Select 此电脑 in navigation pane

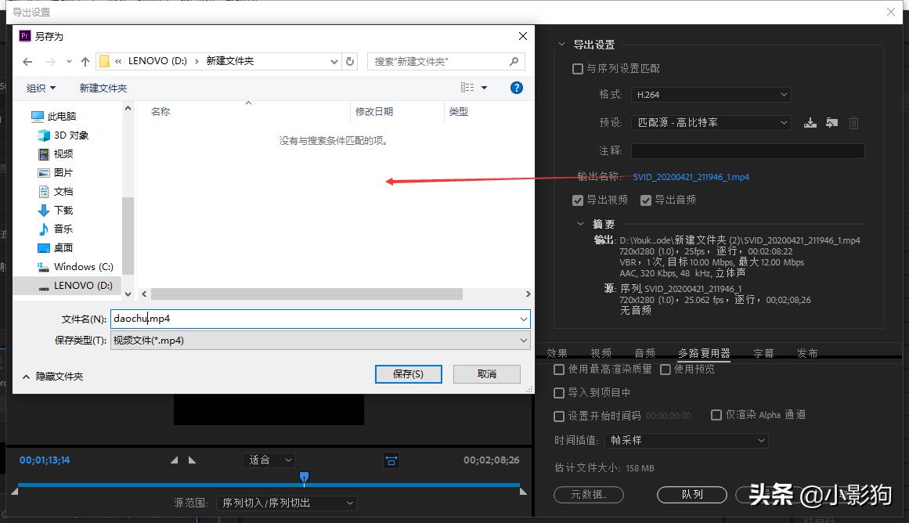tap(54, 116)
